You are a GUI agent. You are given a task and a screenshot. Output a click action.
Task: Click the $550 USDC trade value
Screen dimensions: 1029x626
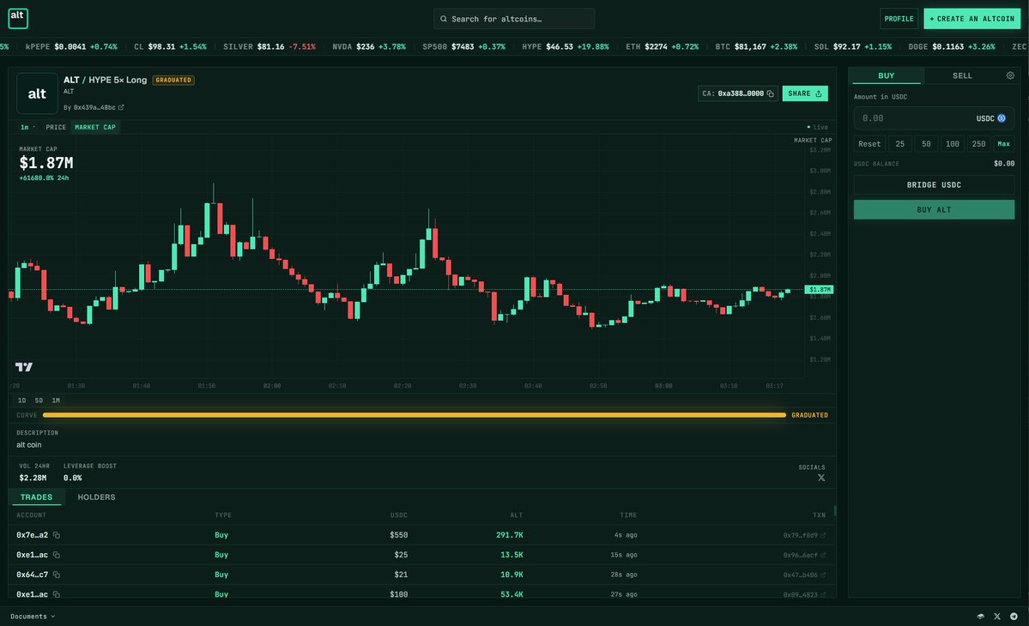point(398,535)
